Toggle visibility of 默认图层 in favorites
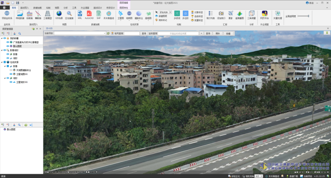The width and height of the screenshot is (331, 178). click(x=8, y=46)
